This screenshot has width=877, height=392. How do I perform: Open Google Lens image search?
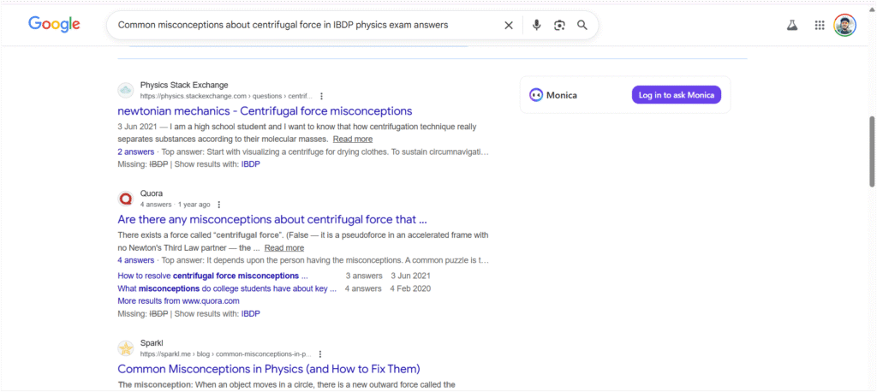559,26
